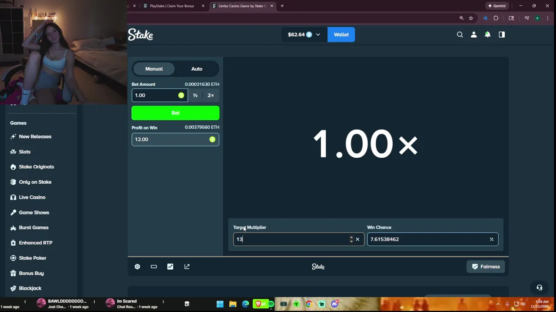The width and height of the screenshot is (556, 312).
Task: Close the PlayStake bonus tab
Action: tap(203, 6)
